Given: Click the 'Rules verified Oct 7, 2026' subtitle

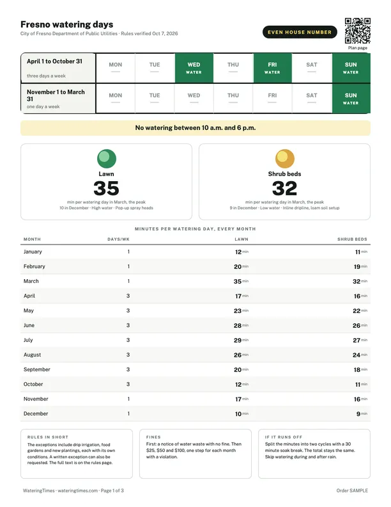Looking at the screenshot, I should pos(149,33).
